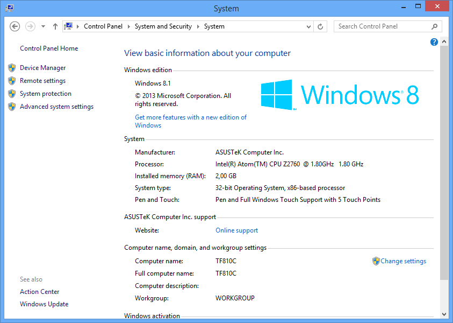Minimize the System window
The height and width of the screenshot is (323, 453).
(x=404, y=7)
